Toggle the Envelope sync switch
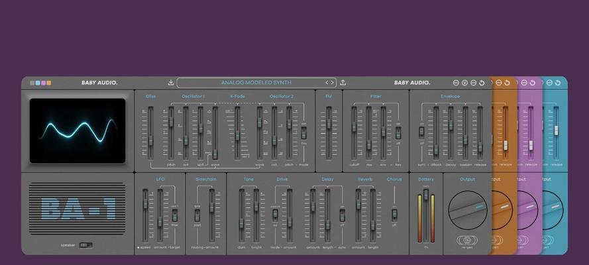589x265 pixels. (421, 133)
